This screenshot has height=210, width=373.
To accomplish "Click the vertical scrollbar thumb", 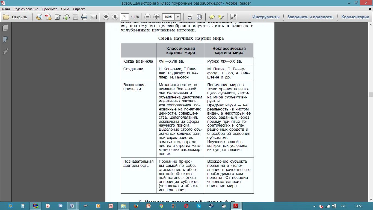I will tap(371, 95).
